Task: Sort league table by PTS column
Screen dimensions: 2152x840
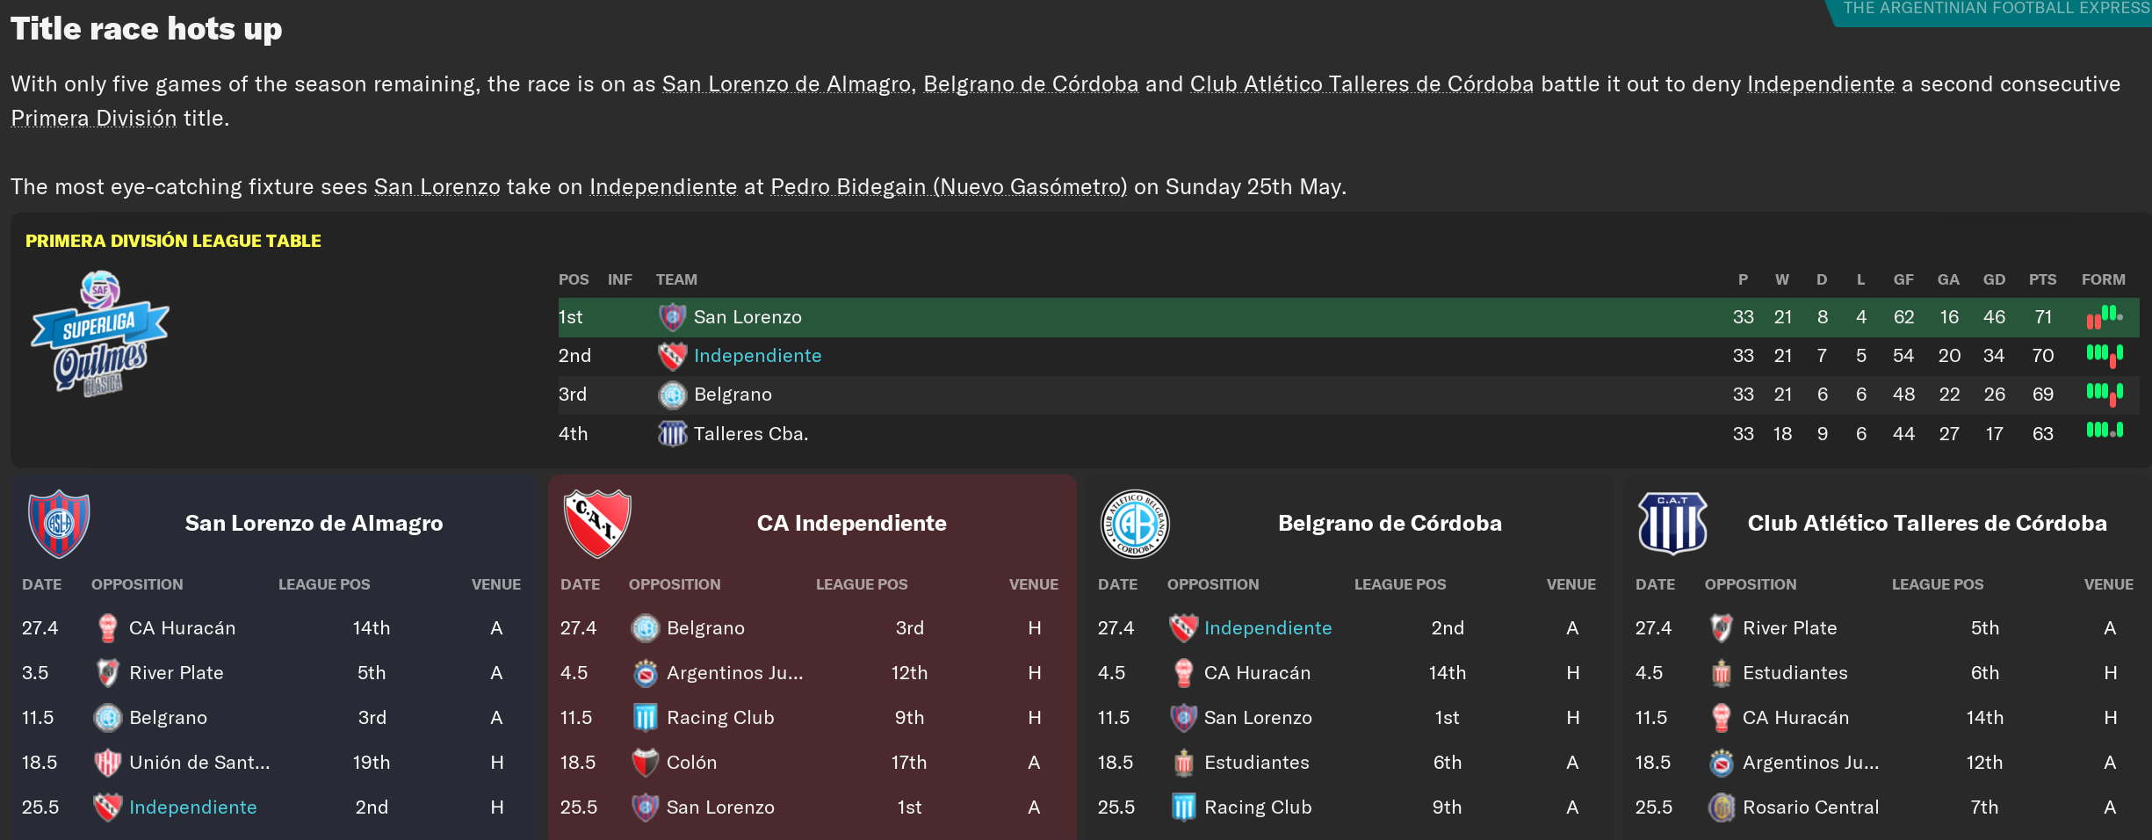Action: tap(2042, 279)
